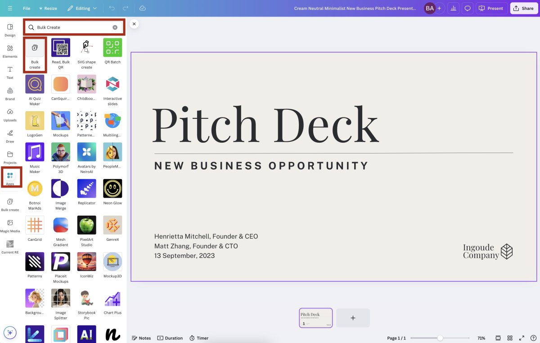Open Magic Media from the sidebar
Image resolution: width=540 pixels, height=343 pixels.
[10, 225]
